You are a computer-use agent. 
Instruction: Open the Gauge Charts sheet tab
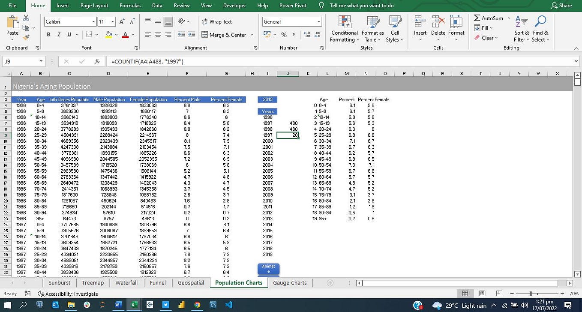click(x=290, y=282)
